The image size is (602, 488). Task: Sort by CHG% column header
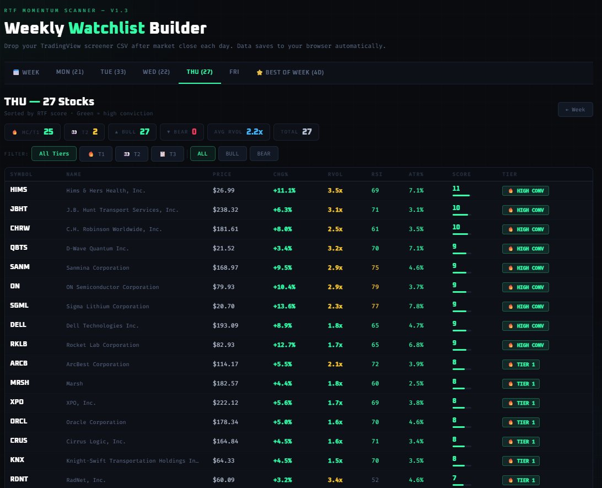(281, 174)
